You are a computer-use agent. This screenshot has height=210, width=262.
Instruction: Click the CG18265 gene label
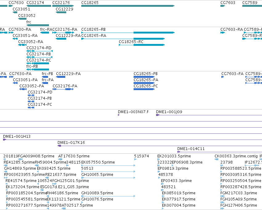[x=90, y=3]
